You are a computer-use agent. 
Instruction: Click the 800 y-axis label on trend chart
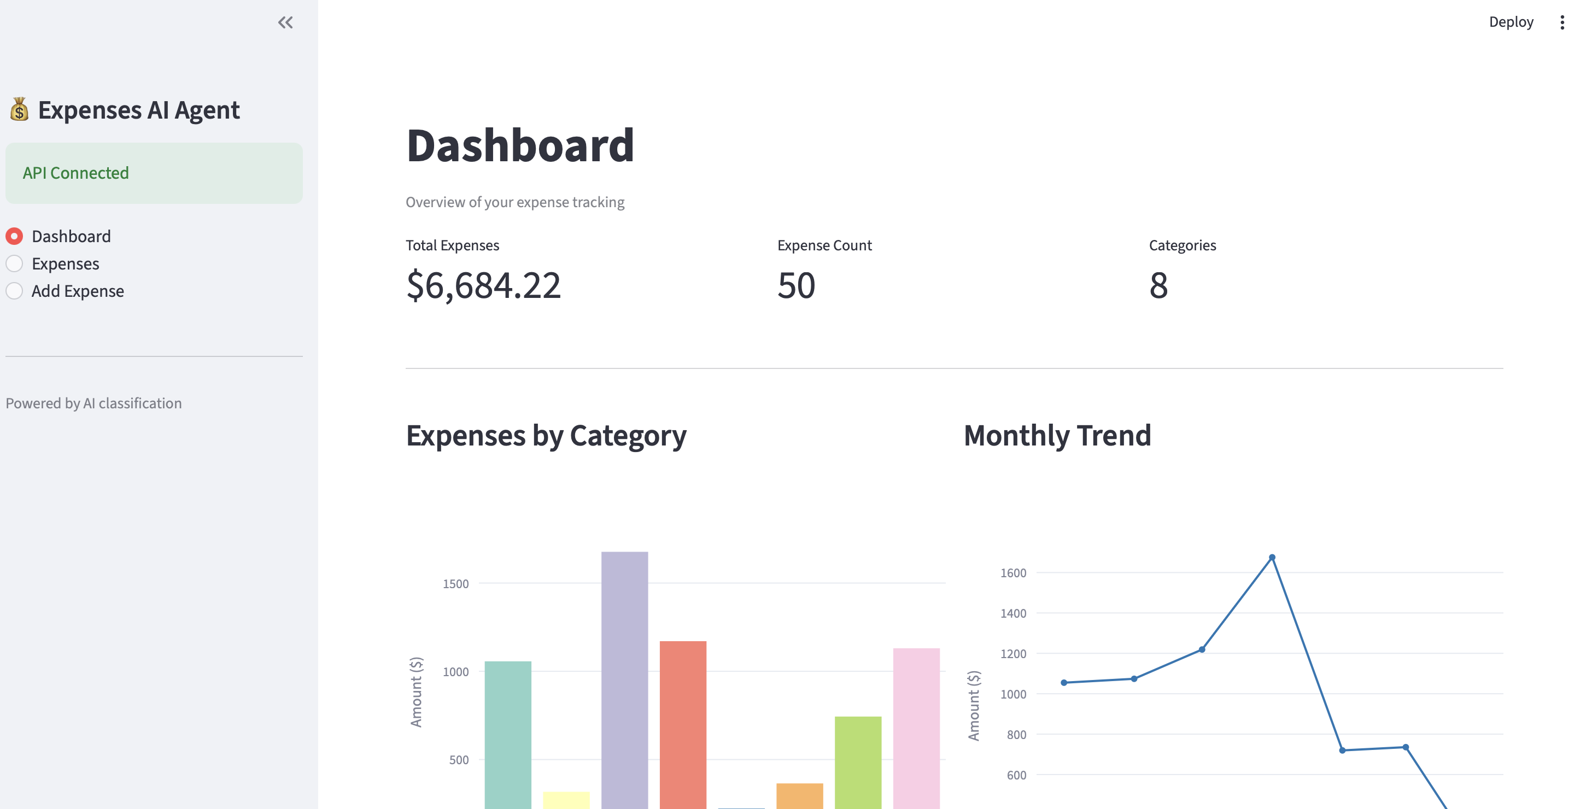tap(1017, 735)
